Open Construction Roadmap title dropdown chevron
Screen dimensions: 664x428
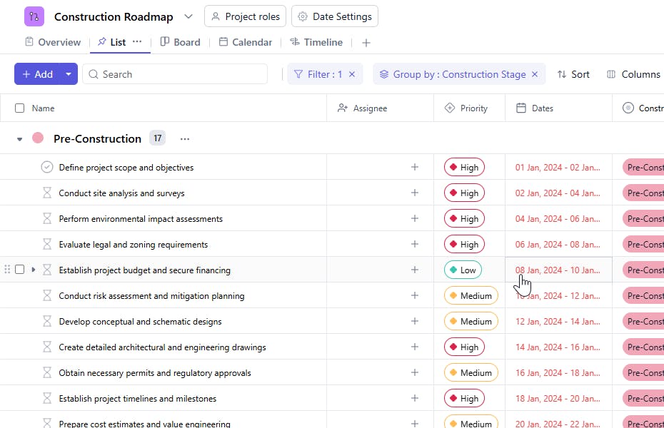click(188, 16)
